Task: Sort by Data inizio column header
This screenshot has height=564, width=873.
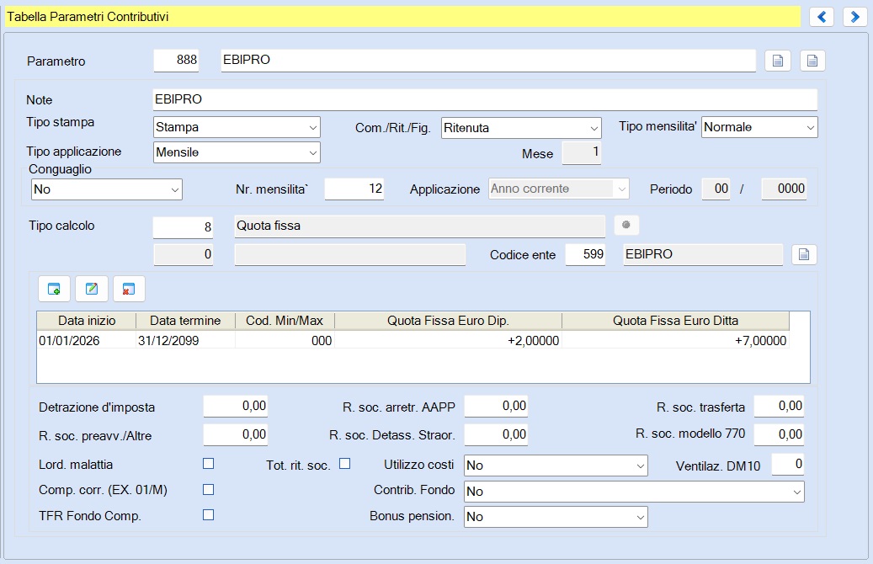Action: tap(87, 321)
